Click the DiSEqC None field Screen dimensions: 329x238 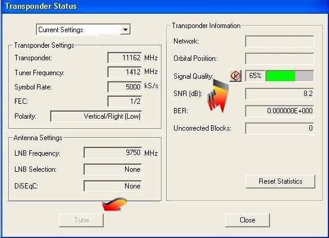point(113,186)
